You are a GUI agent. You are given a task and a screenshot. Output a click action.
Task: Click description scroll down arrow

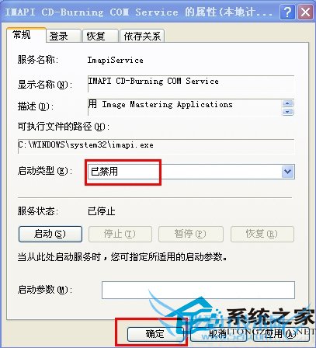click(x=288, y=112)
